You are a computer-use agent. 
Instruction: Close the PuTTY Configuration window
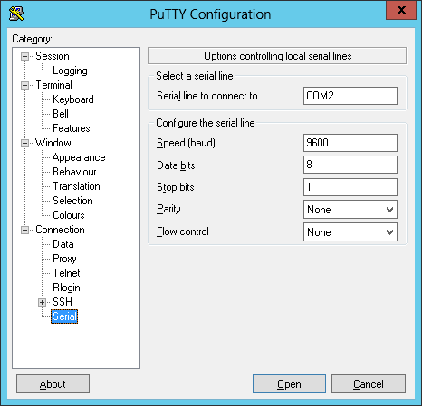point(401,10)
